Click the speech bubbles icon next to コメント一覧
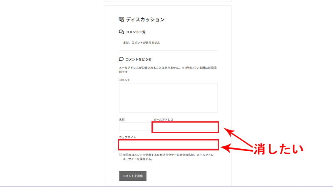The image size is (333, 187). tap(122, 32)
